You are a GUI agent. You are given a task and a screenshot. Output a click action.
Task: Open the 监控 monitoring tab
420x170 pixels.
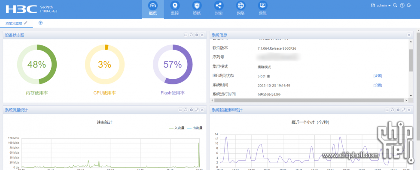tap(175, 9)
